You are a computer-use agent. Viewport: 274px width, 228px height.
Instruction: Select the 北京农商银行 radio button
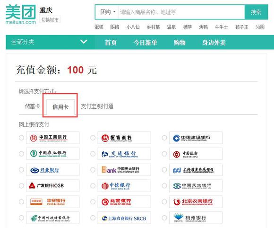tap(164, 202)
